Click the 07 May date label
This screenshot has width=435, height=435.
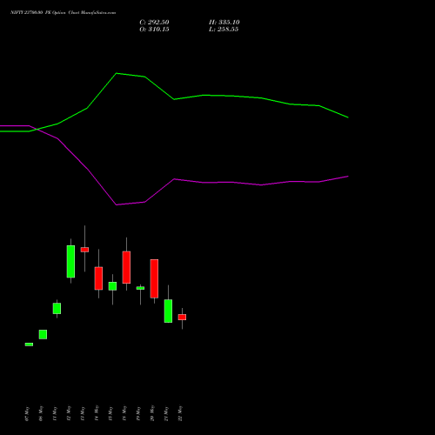click(x=27, y=413)
